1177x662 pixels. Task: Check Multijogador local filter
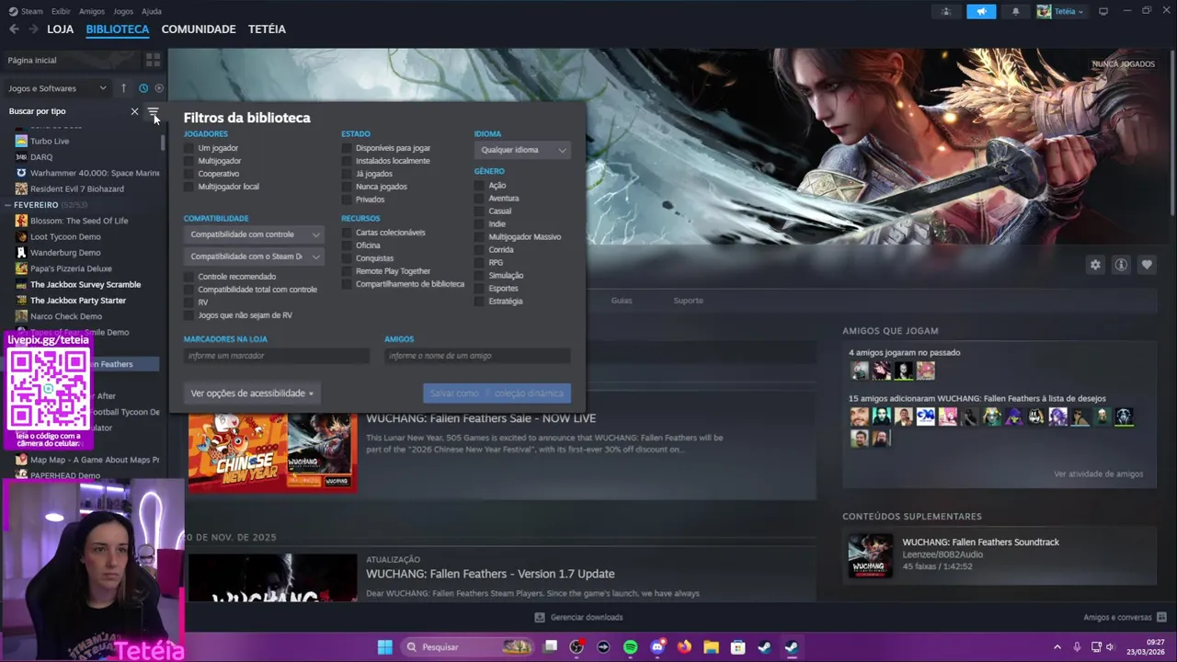click(x=189, y=187)
